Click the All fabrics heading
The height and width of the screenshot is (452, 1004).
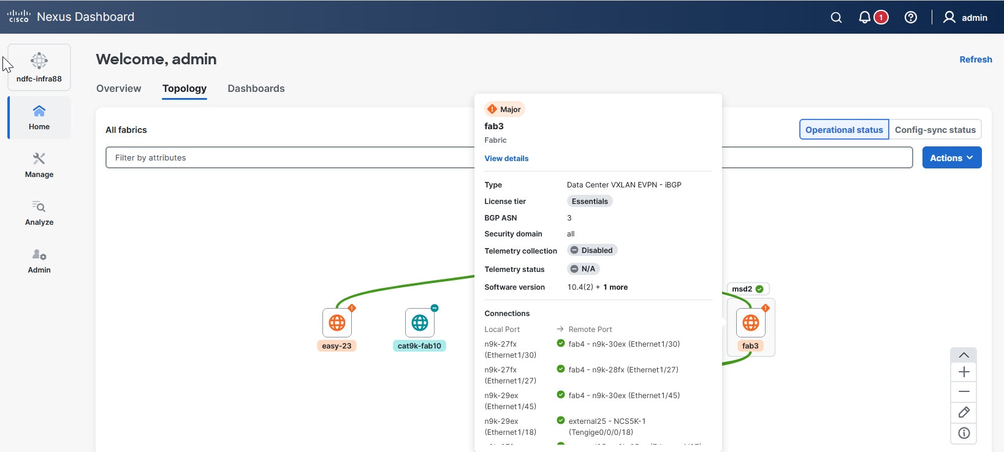click(x=126, y=130)
